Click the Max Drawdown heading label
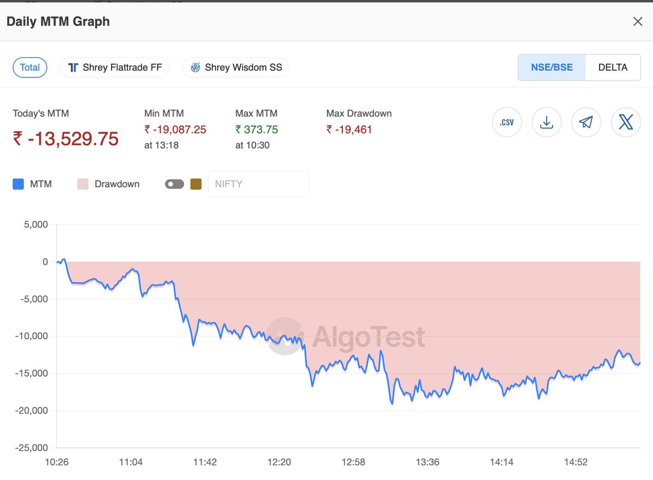 (x=359, y=114)
